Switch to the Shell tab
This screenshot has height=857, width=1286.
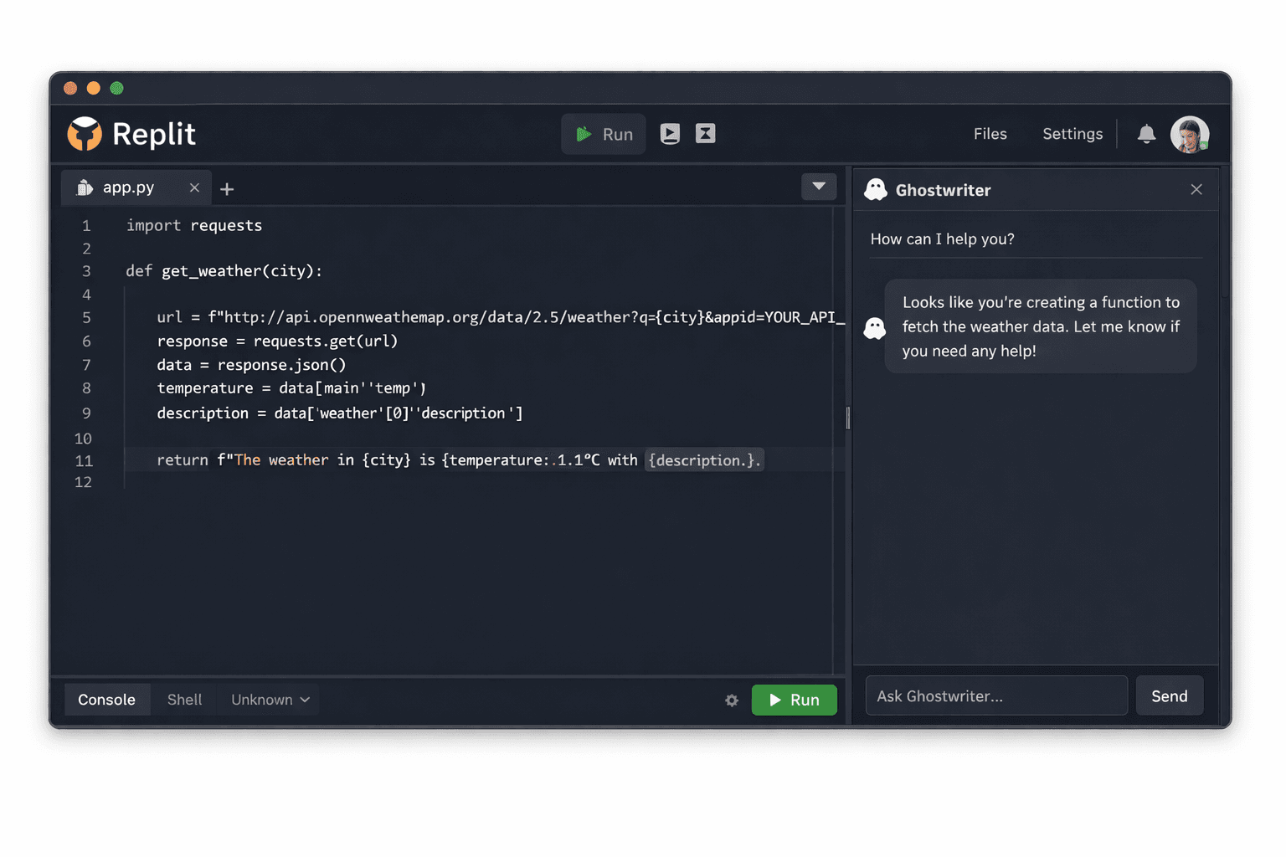184,700
